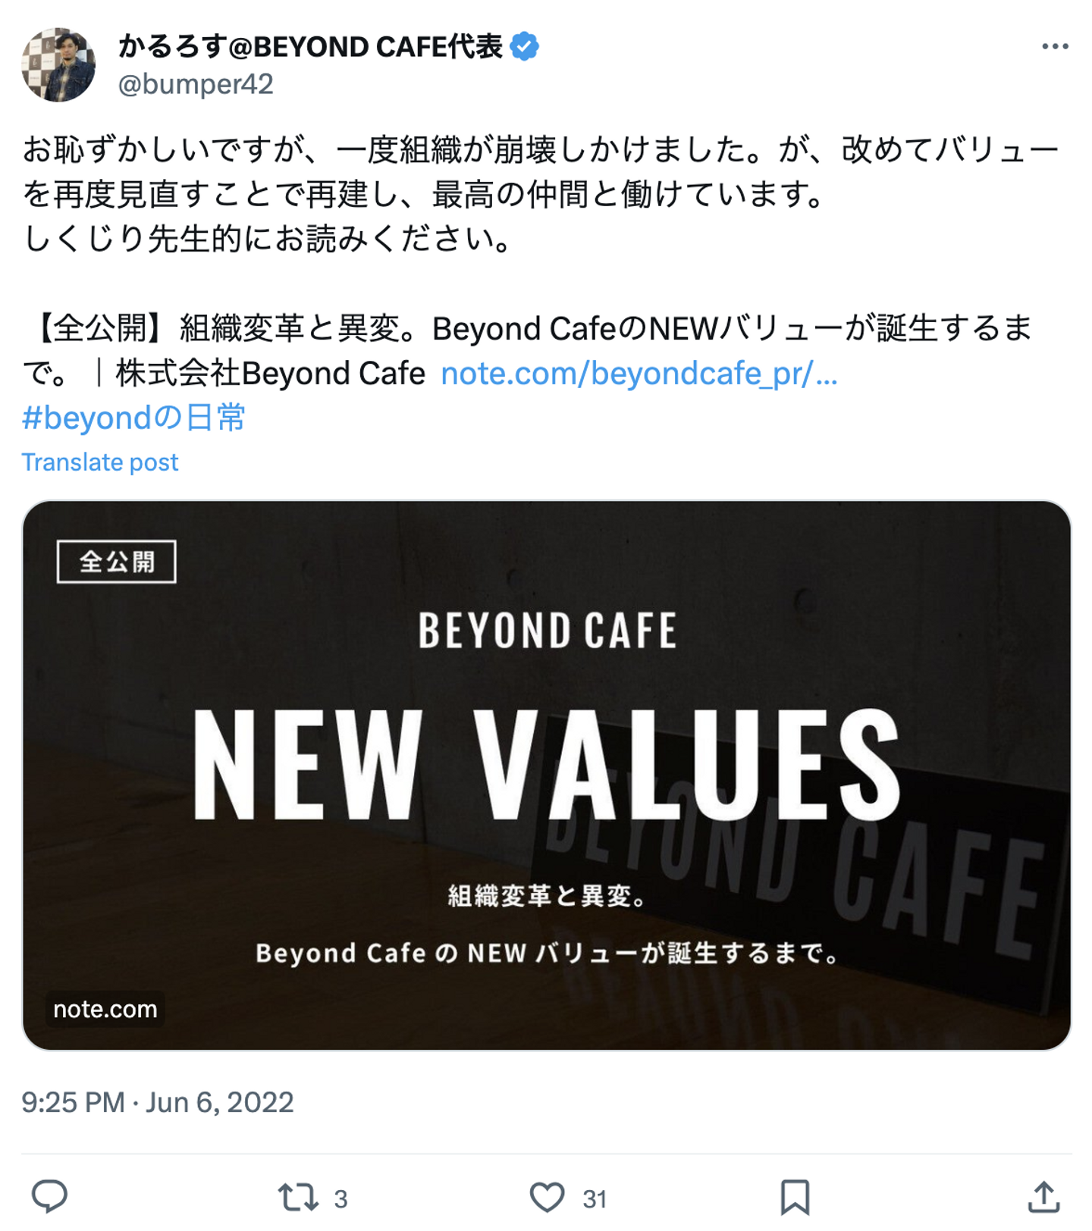
Task: Bookmark this post
Action: tap(795, 1198)
